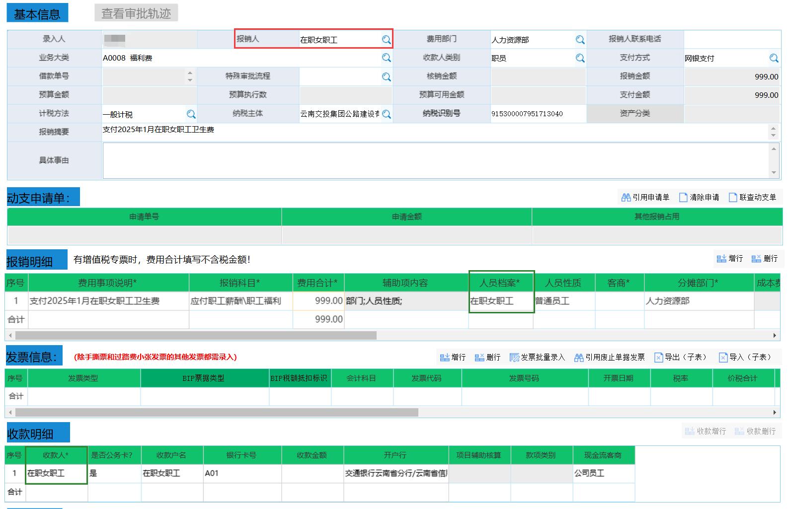Click 收款人 cell 在职女职工

point(57,473)
